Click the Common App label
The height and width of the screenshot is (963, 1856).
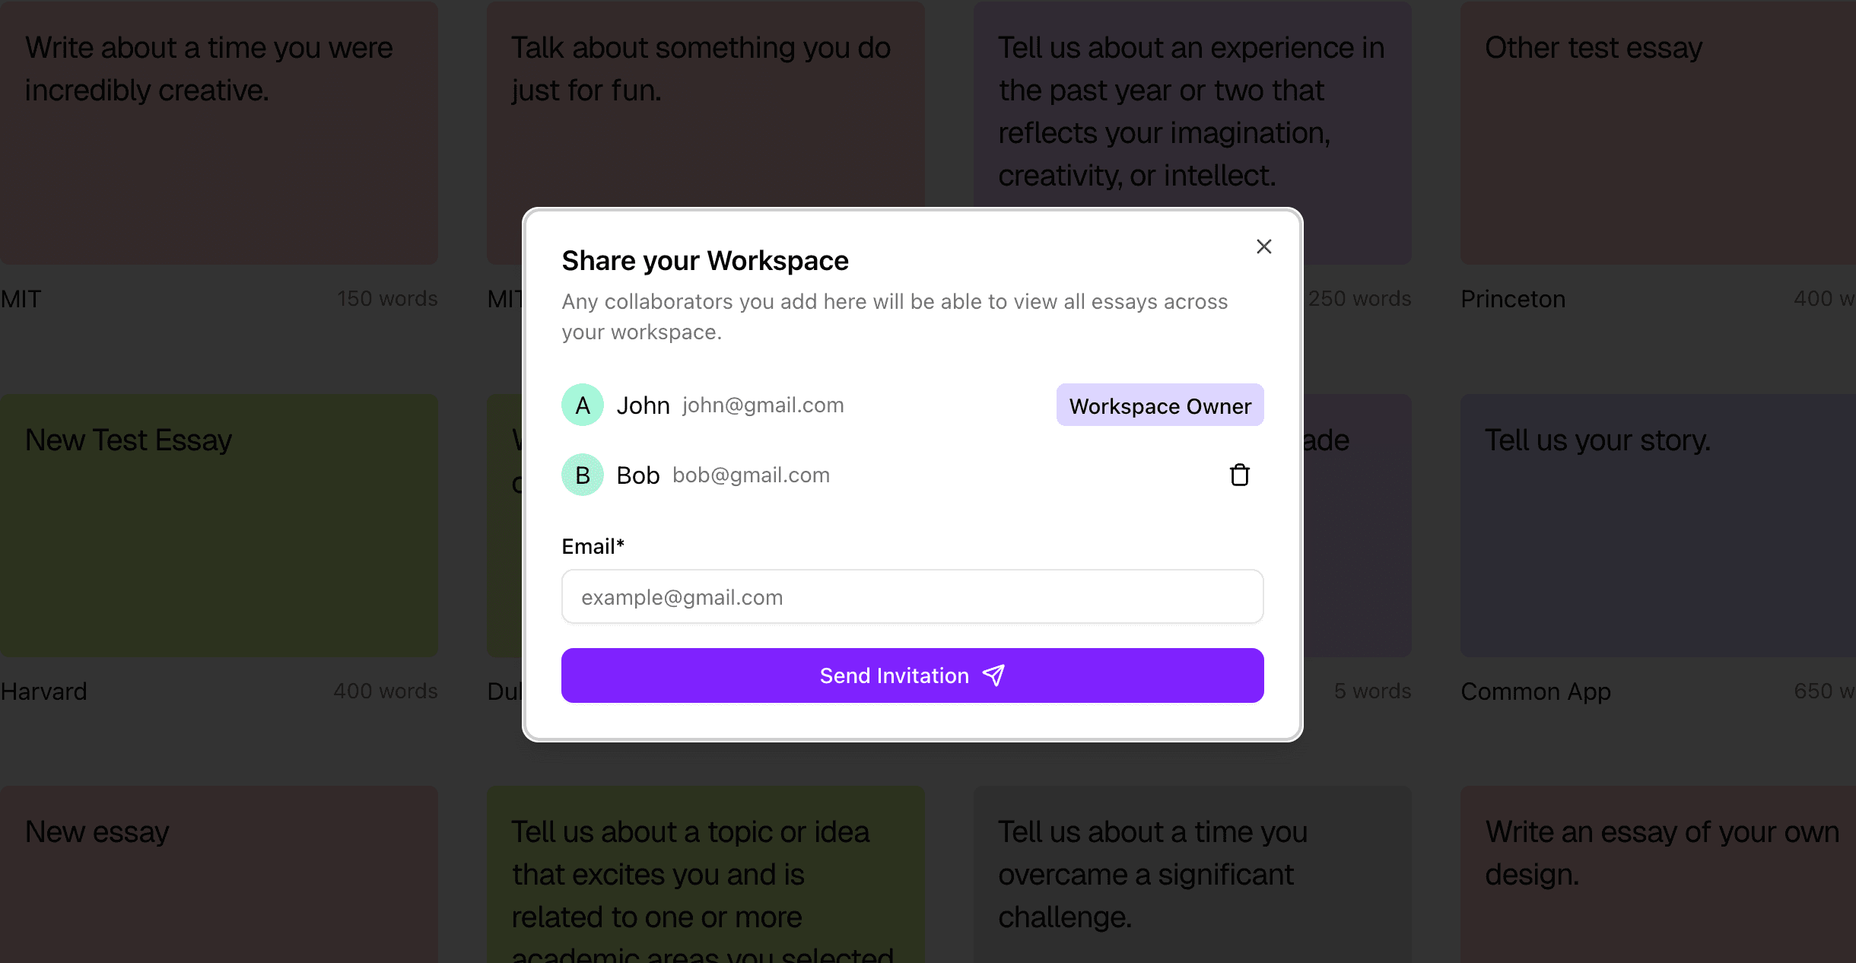1536,691
